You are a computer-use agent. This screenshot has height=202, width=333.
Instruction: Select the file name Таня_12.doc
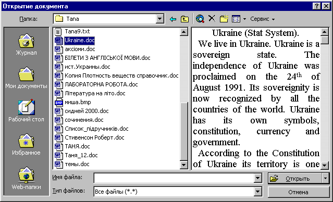81,156
